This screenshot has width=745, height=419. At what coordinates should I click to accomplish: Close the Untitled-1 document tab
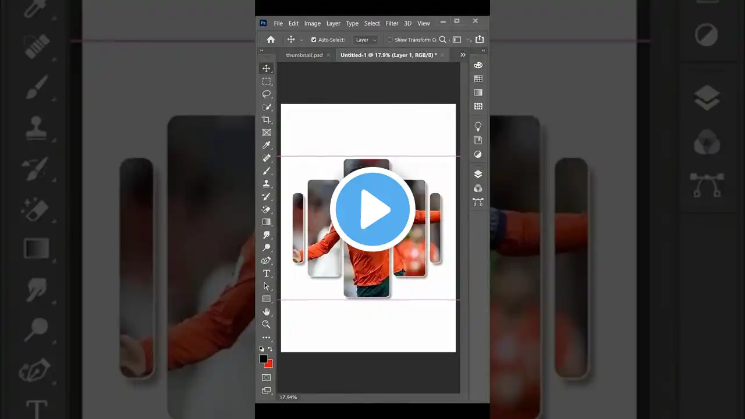(443, 55)
